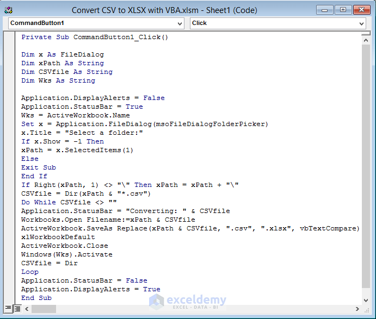376x319 pixels.
Task: Switch to Full Module View button
Action: tap(17, 309)
